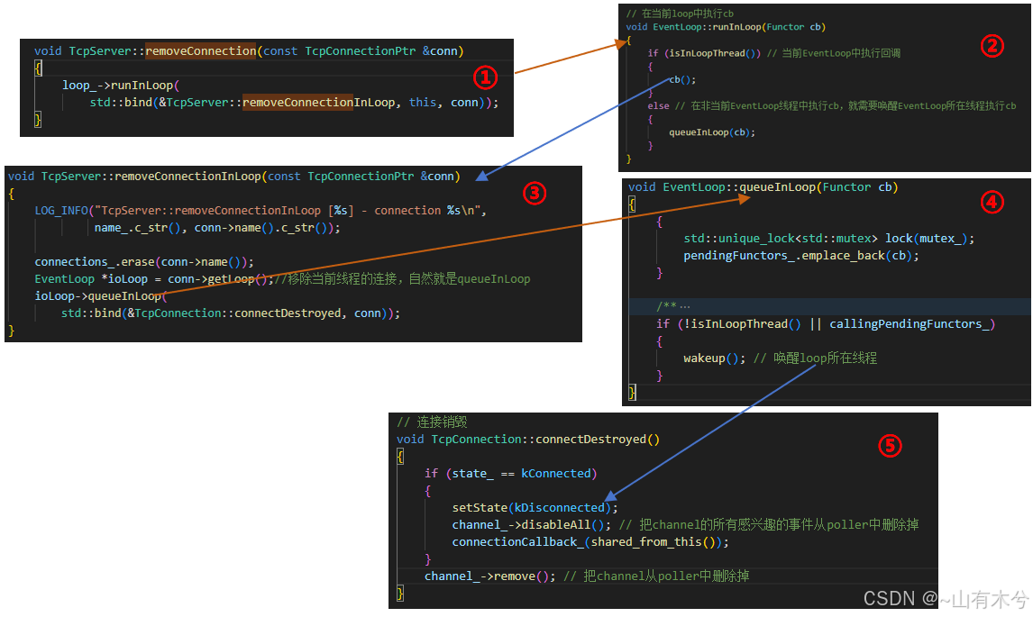Click the 'else' comment line in runInLoop
This screenshot has width=1033, height=617.
pos(831,106)
